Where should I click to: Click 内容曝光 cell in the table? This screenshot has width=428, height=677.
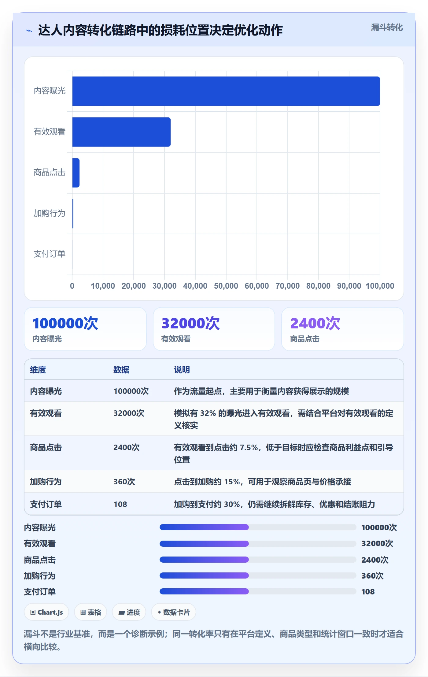coord(46,391)
